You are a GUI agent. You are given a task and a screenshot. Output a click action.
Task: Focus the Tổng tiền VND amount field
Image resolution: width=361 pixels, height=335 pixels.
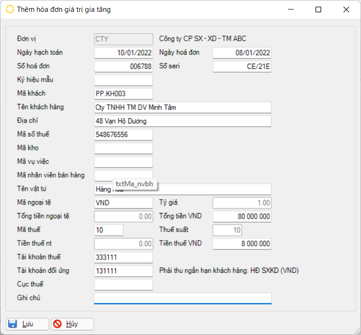point(242,217)
